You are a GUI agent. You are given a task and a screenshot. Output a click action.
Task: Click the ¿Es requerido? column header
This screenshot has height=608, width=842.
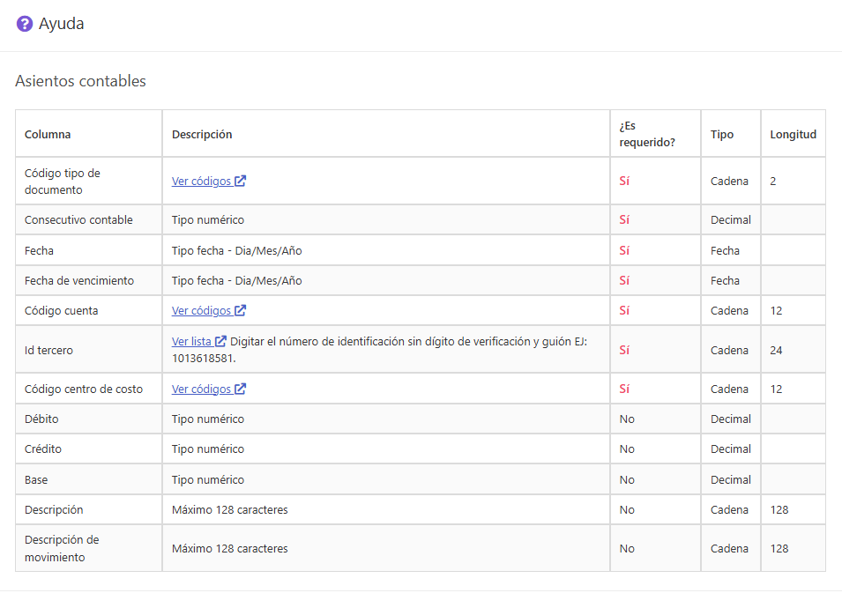(647, 134)
